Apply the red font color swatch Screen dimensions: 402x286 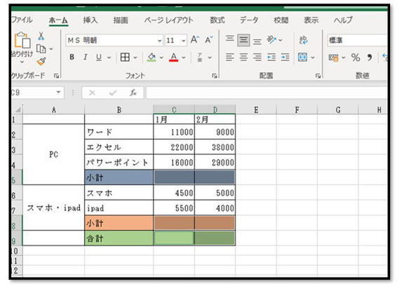[x=173, y=57]
